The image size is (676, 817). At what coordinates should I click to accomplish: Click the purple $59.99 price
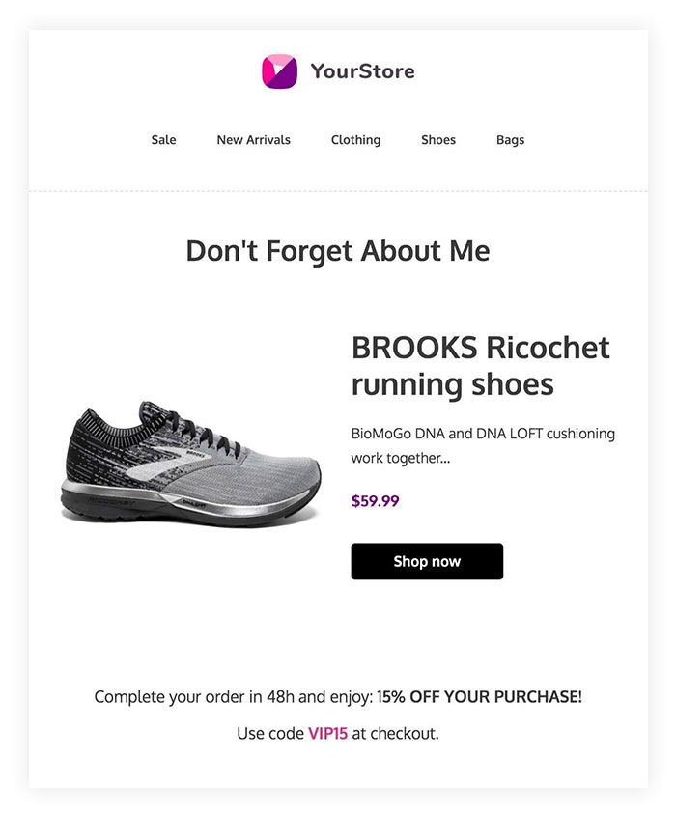coord(375,501)
